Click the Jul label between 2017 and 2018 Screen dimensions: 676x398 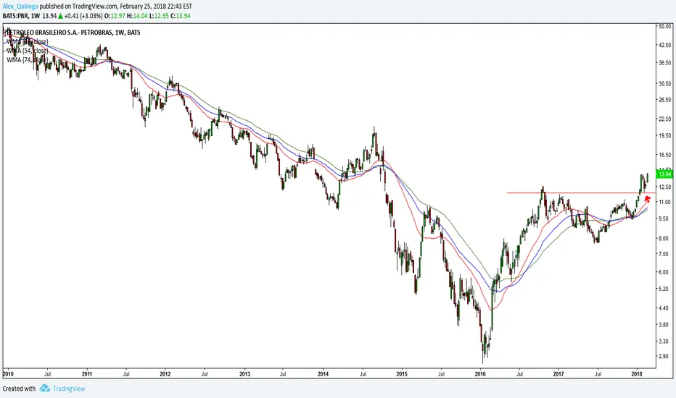[598, 374]
